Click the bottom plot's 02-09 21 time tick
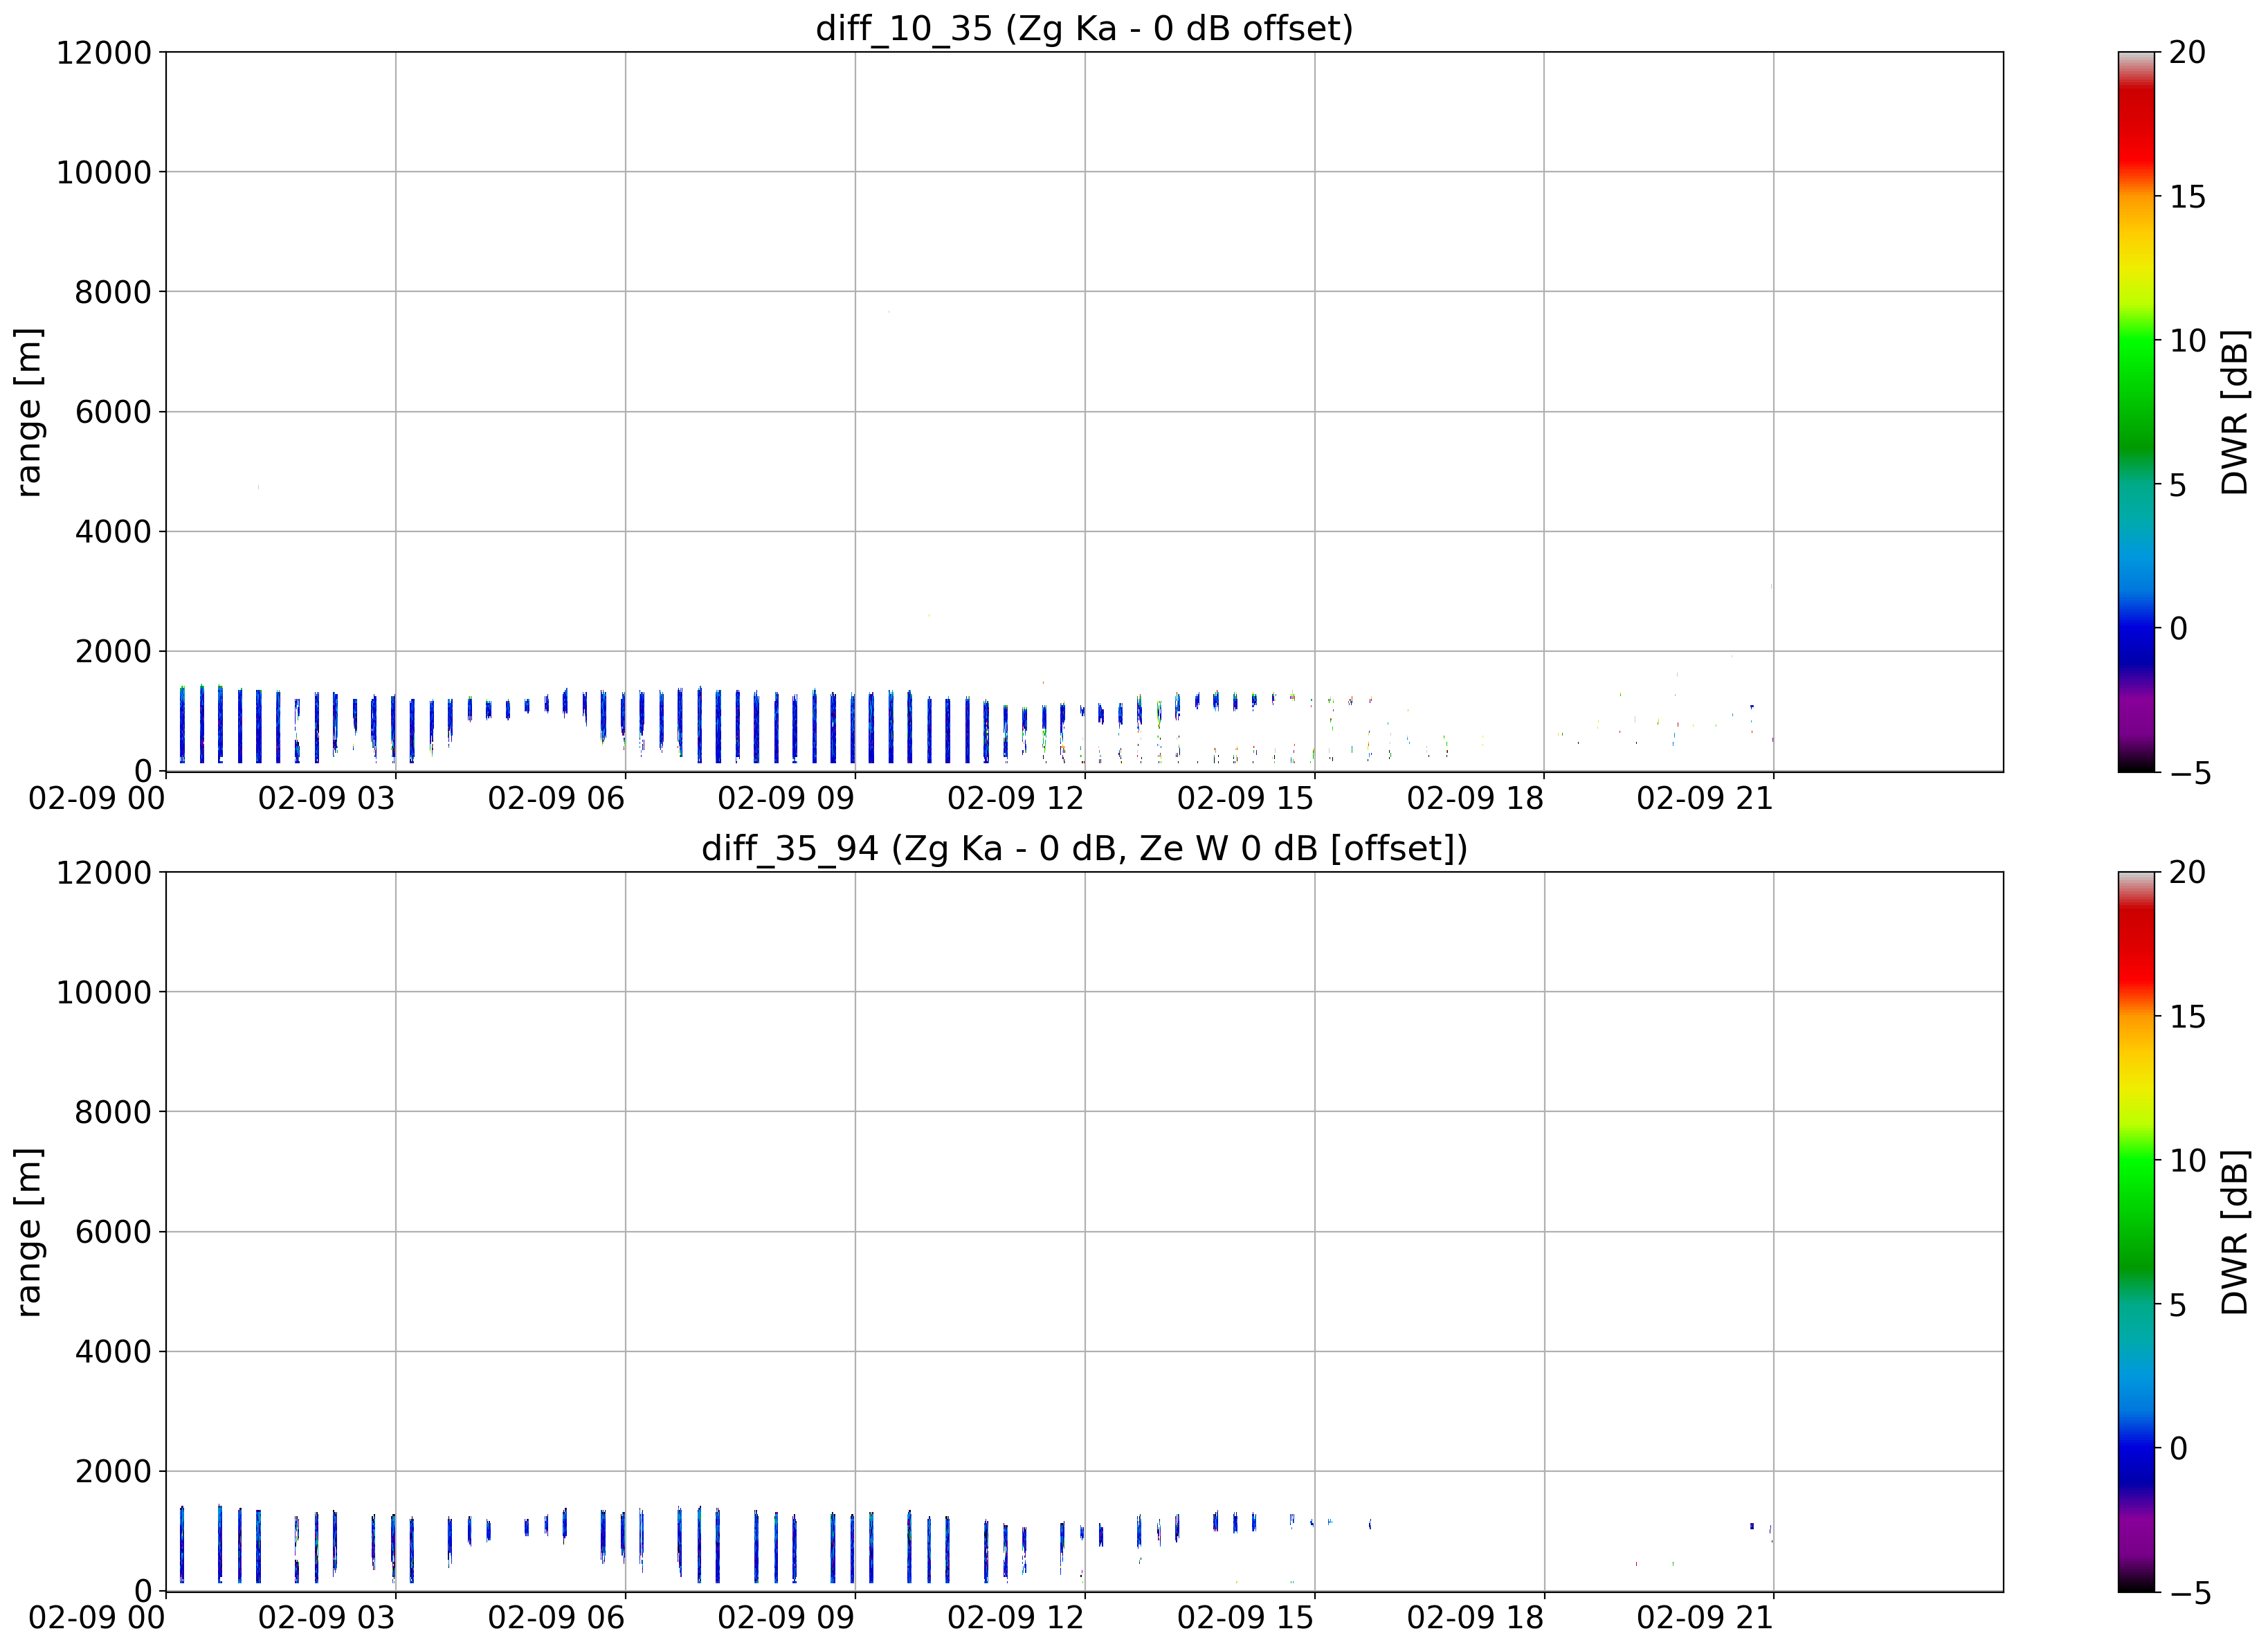This screenshot has width=2268, height=1649. pos(1705,1618)
